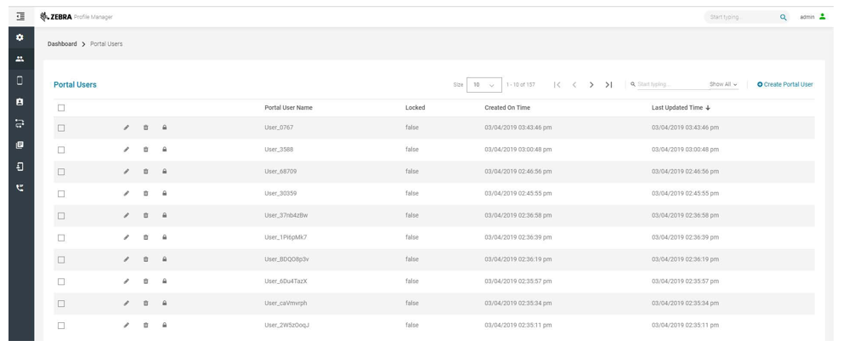The image size is (843, 352).
Task: Check the box for User_30359
Action: coord(61,194)
